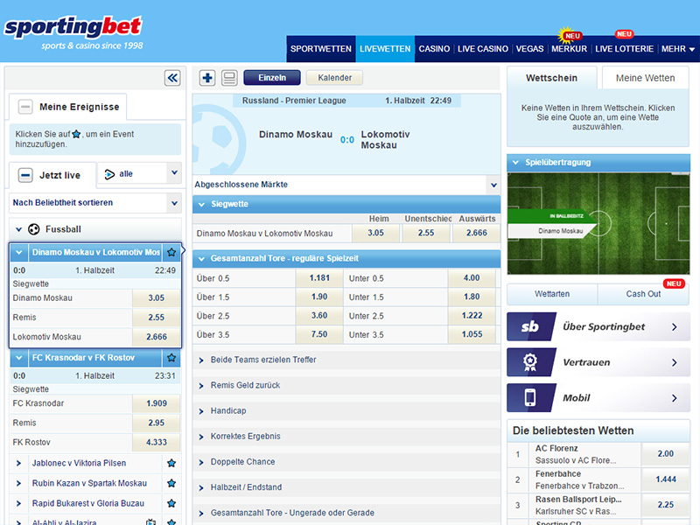Screen dimensions: 700x525
Task: Collapse the Fussball category
Action: (18, 229)
